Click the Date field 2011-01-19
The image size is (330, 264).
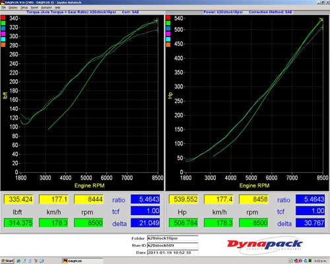click(x=173, y=253)
